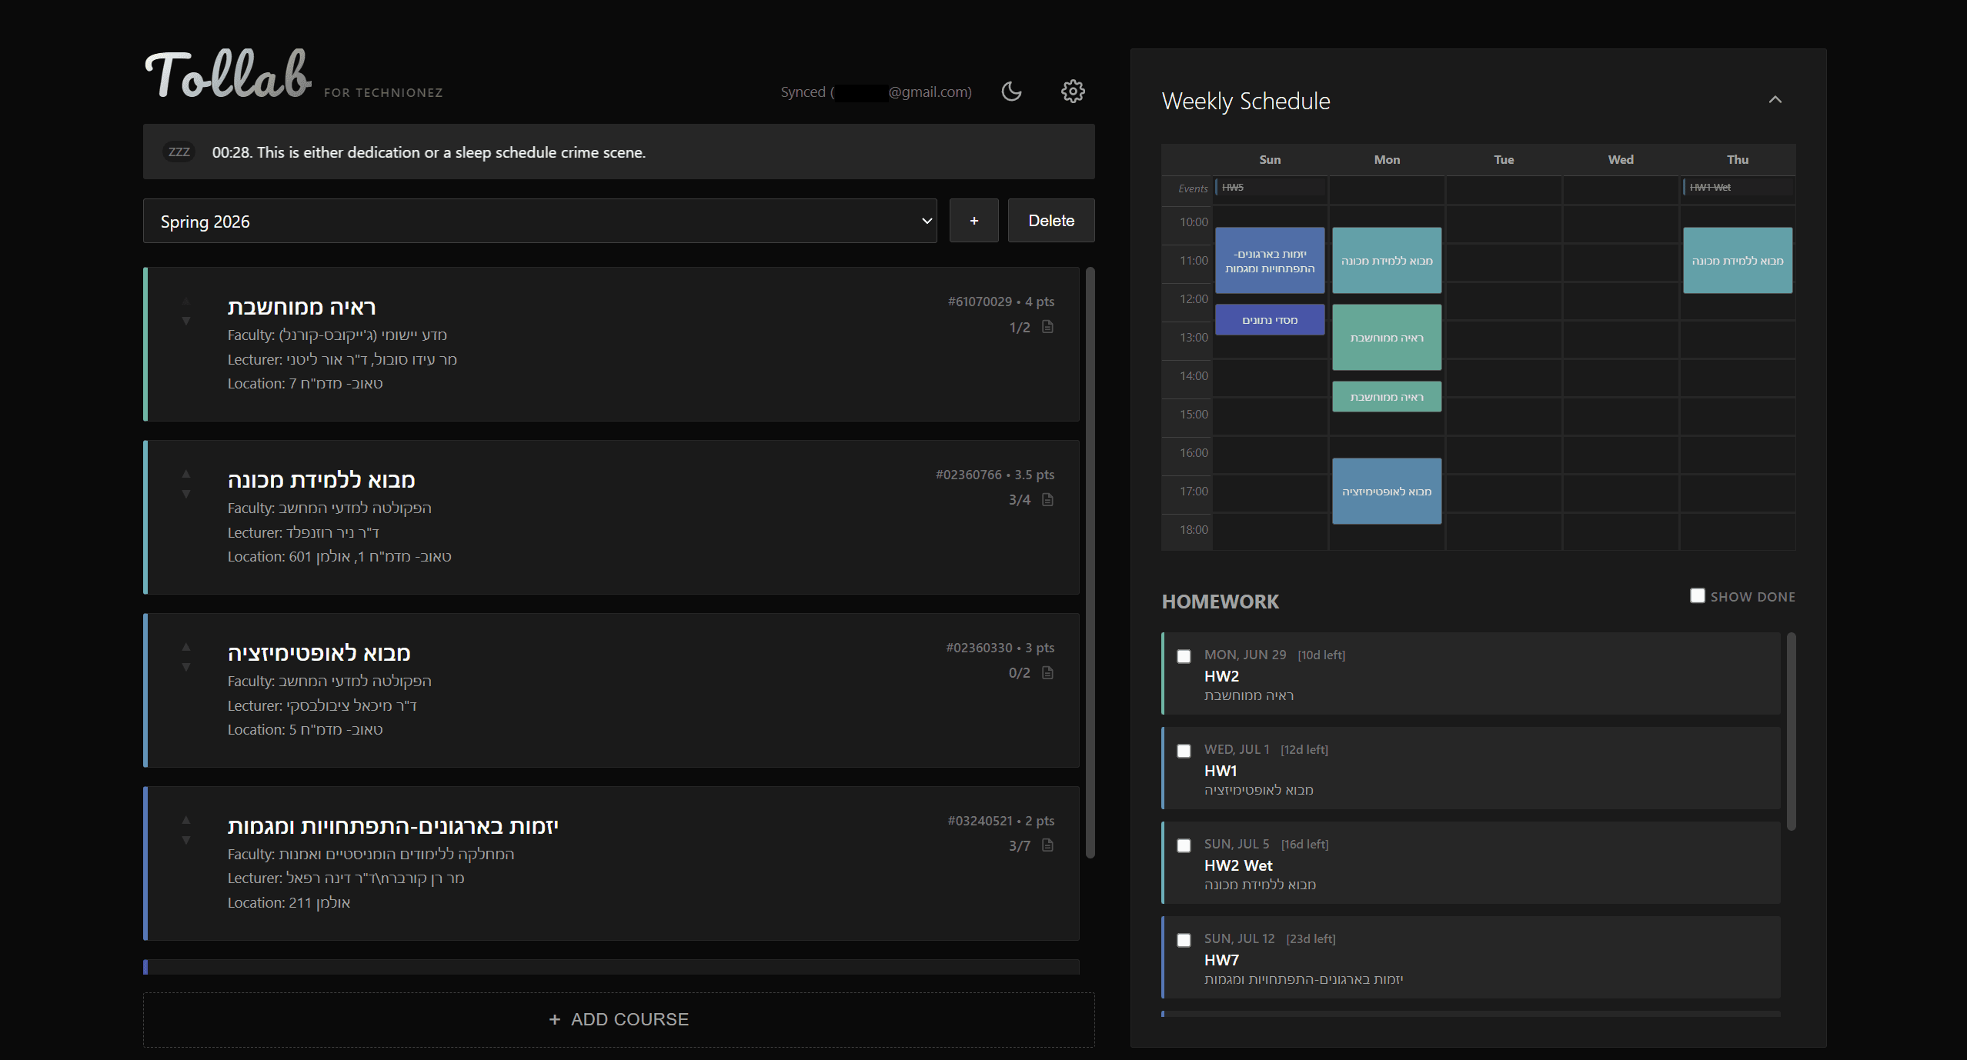Click the ZZZ sleep badge
Image resolution: width=1967 pixels, height=1060 pixels.
(179, 152)
